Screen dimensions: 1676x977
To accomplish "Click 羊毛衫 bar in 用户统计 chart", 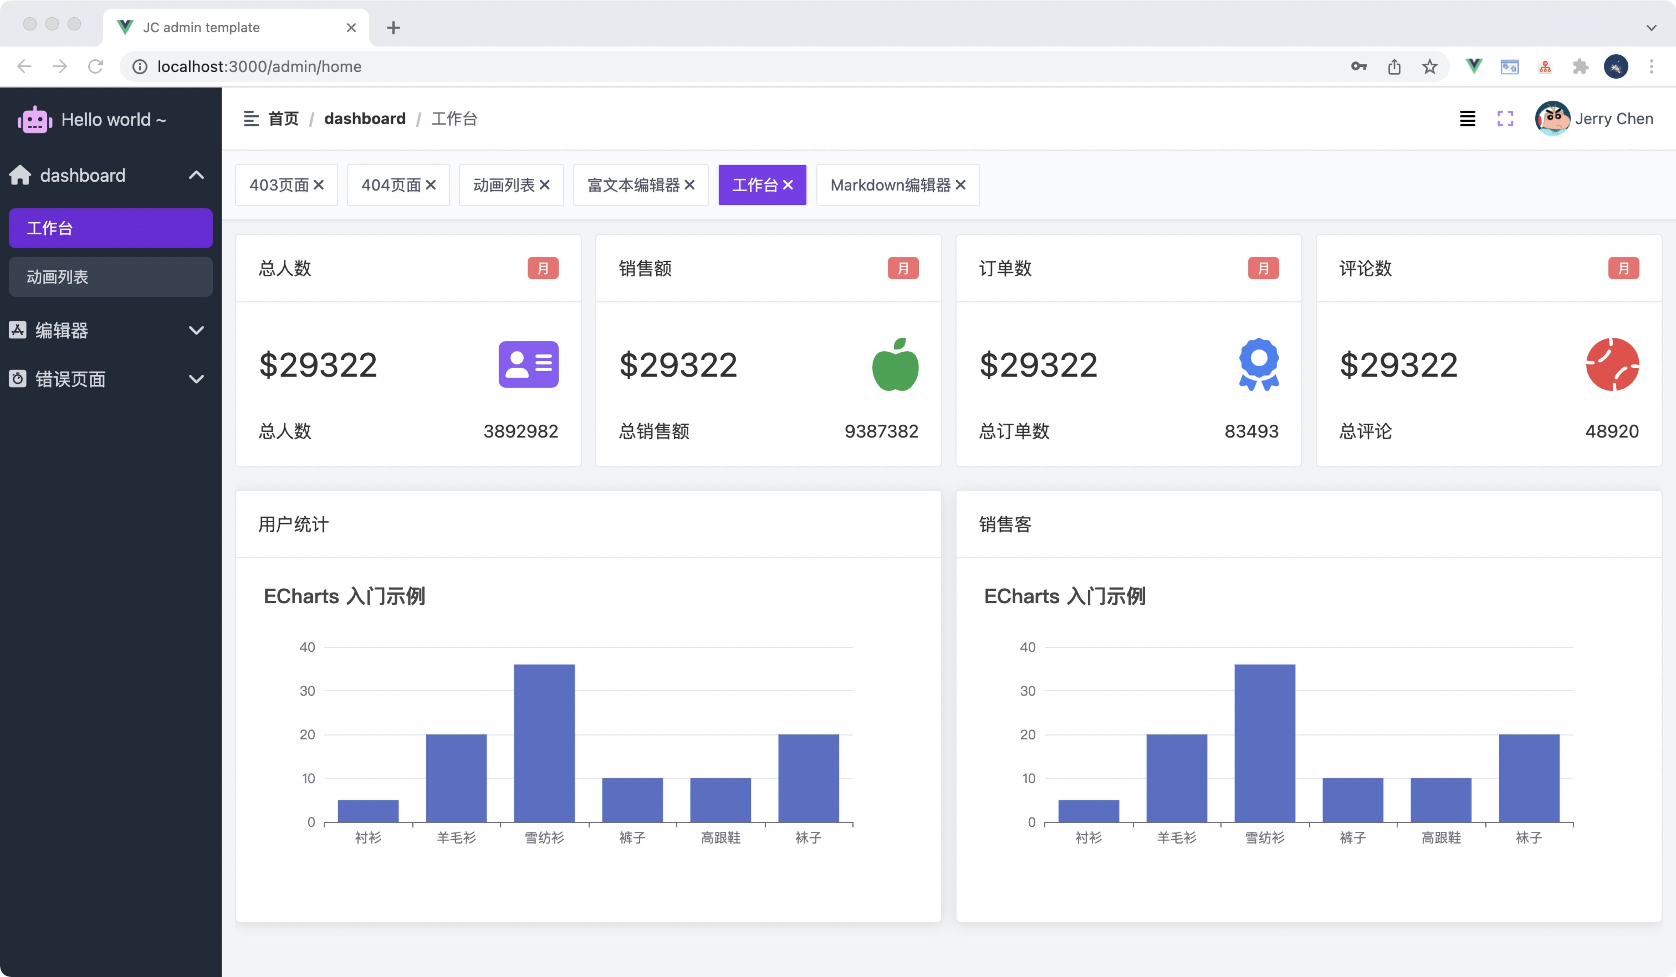I will (x=456, y=778).
